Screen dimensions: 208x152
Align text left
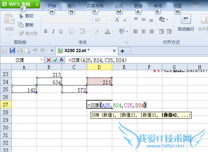[136, 31]
